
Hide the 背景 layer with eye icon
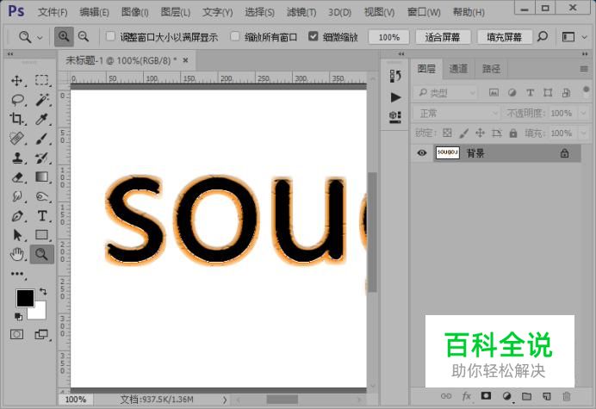421,152
